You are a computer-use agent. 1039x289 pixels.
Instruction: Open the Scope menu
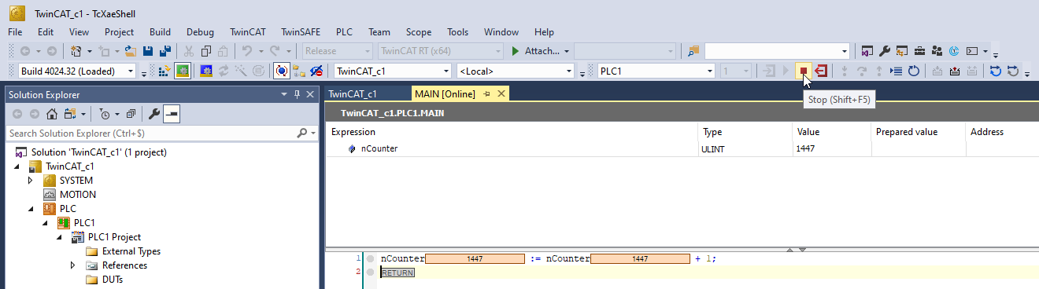coord(419,32)
